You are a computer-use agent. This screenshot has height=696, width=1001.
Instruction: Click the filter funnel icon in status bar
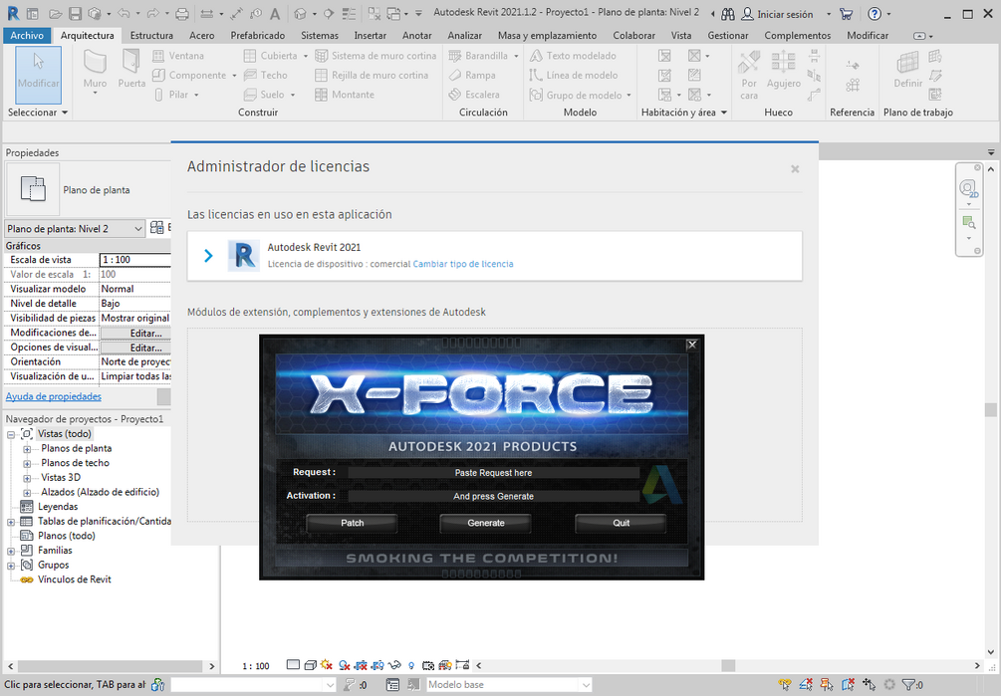(x=908, y=684)
